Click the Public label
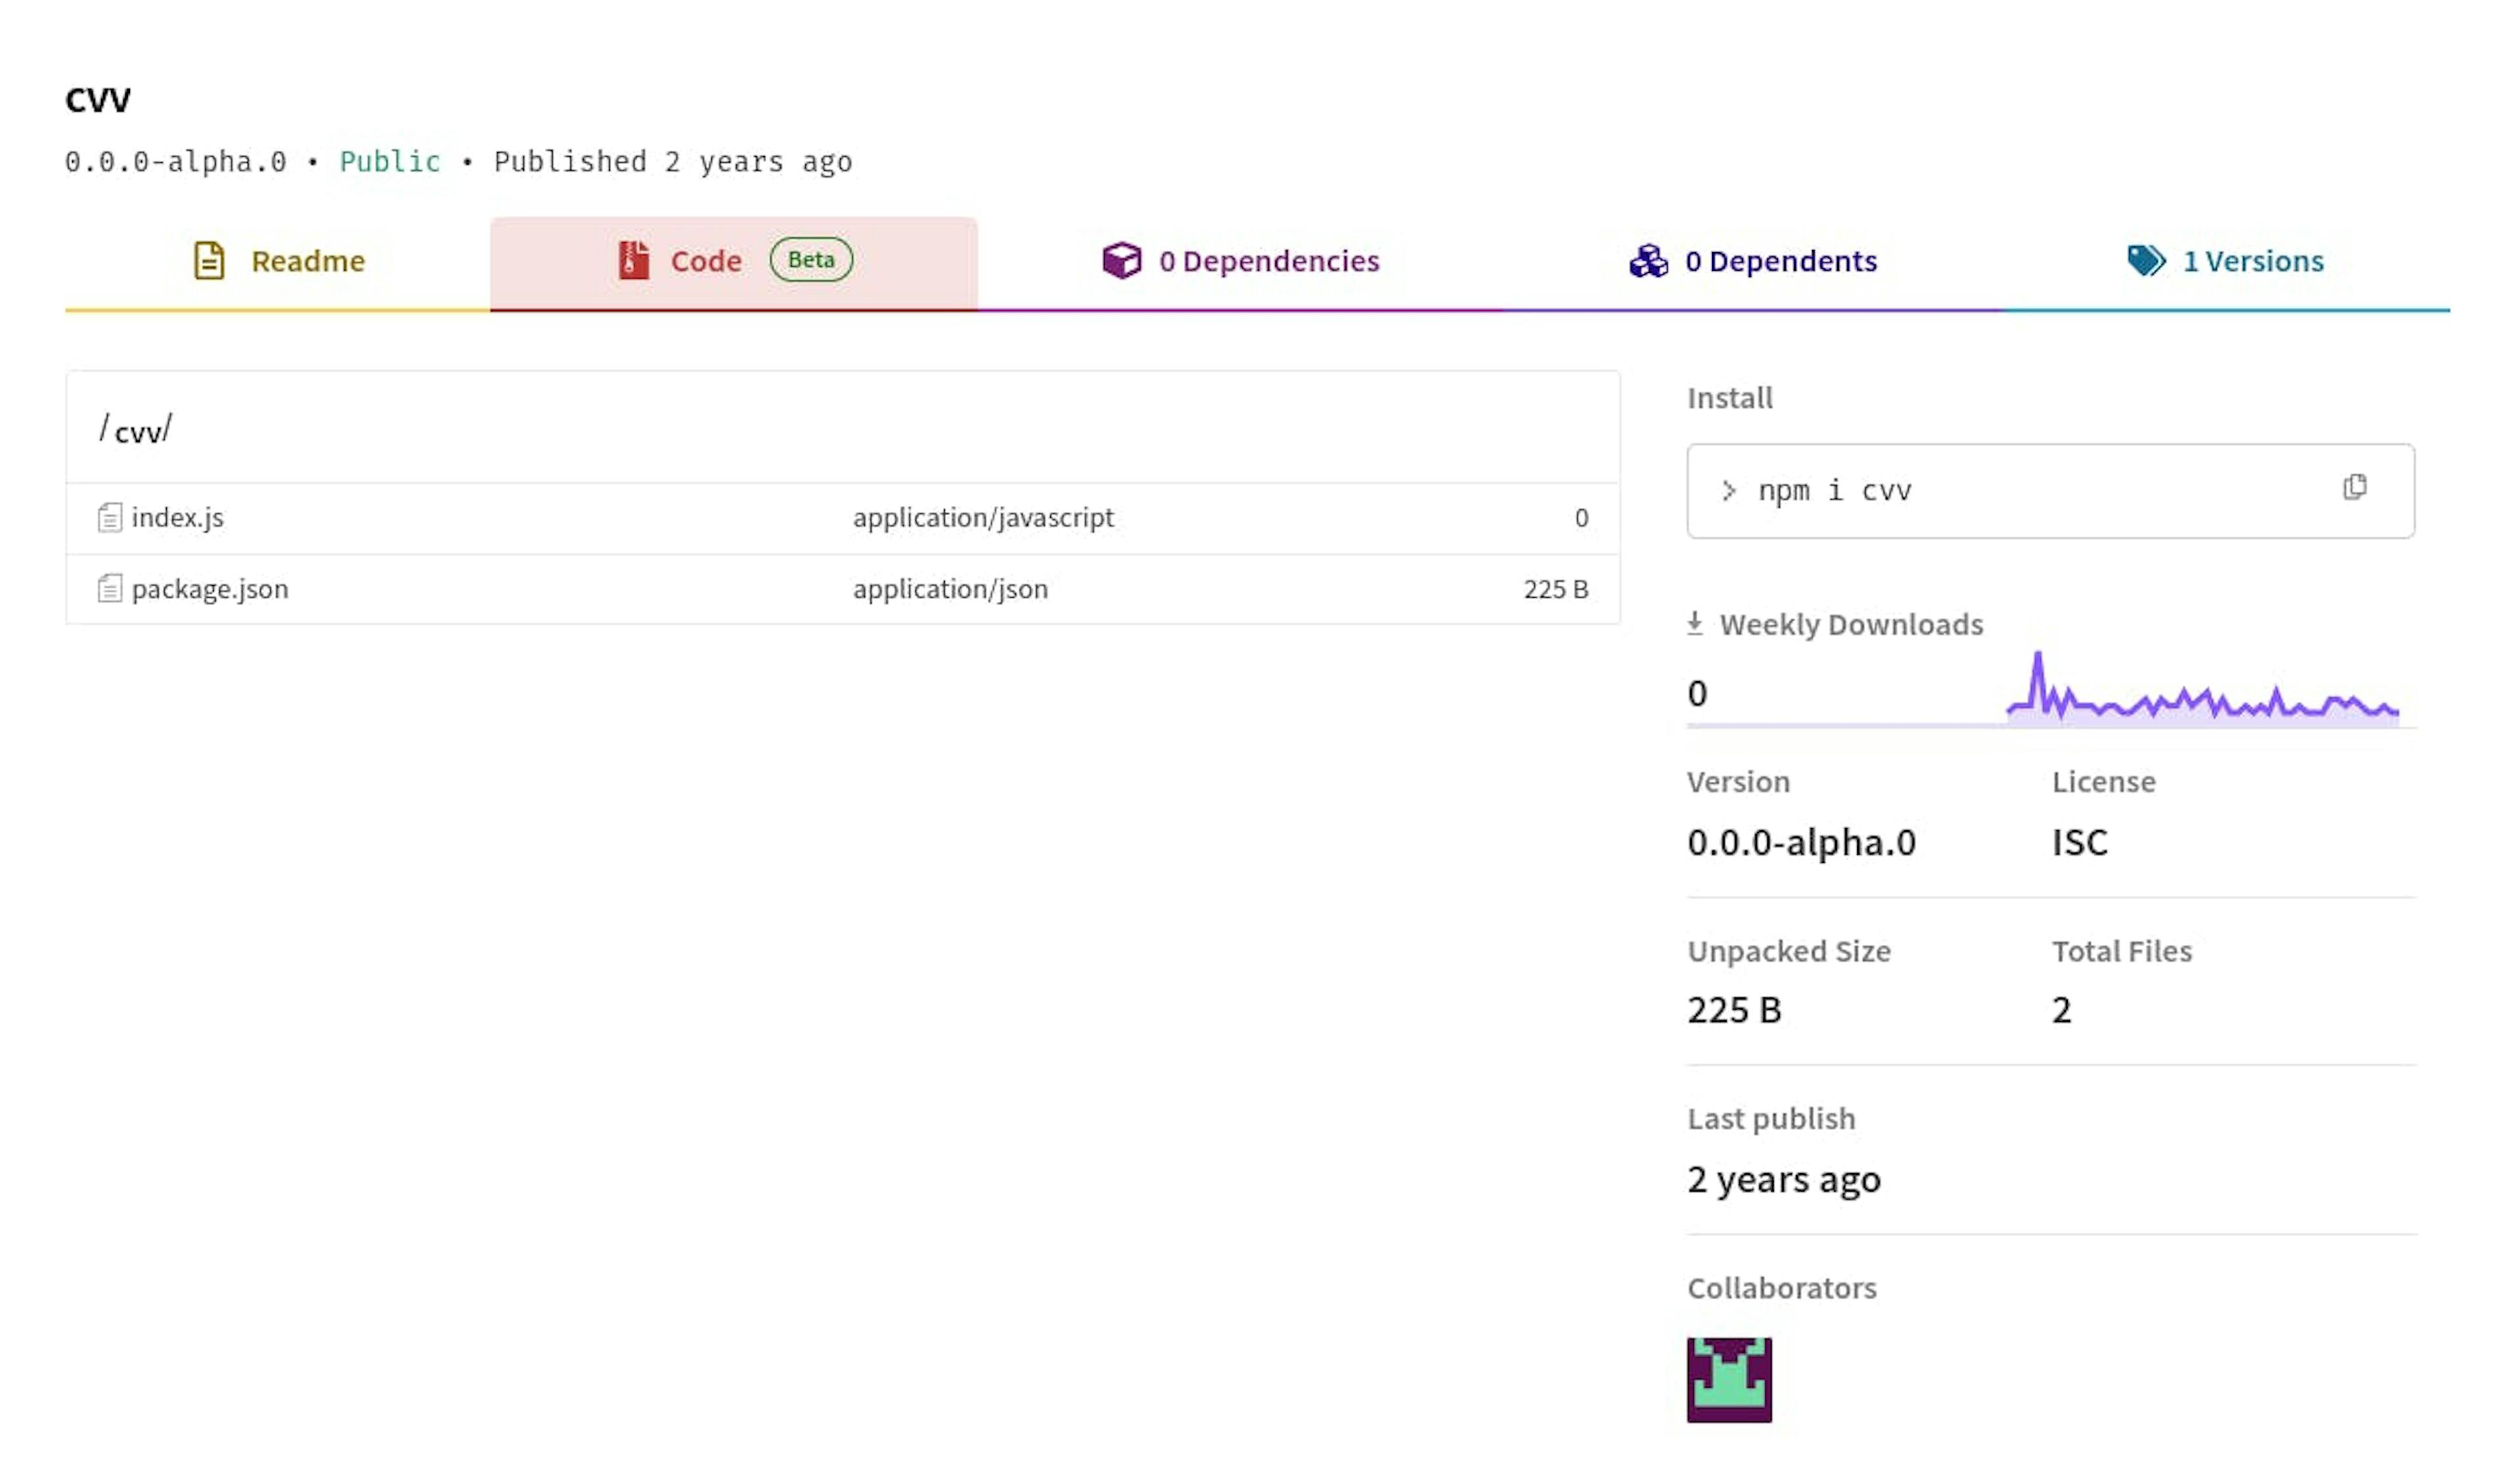This screenshot has height=1458, width=2520. point(390,162)
